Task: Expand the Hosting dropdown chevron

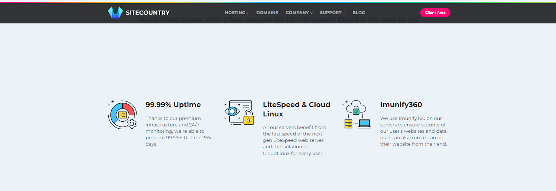Action: (x=248, y=13)
